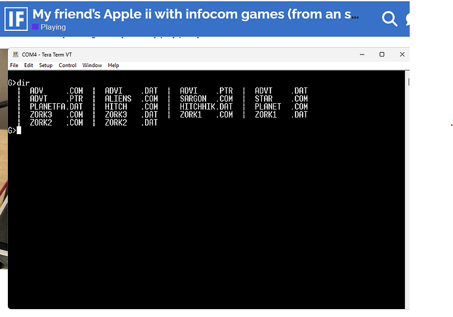This screenshot has width=453, height=317.
Task: Open the File menu in Tera Term
Action: [14, 65]
